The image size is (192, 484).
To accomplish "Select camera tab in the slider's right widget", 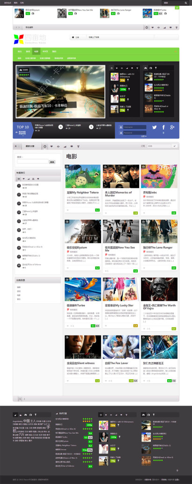I will coord(151,68).
